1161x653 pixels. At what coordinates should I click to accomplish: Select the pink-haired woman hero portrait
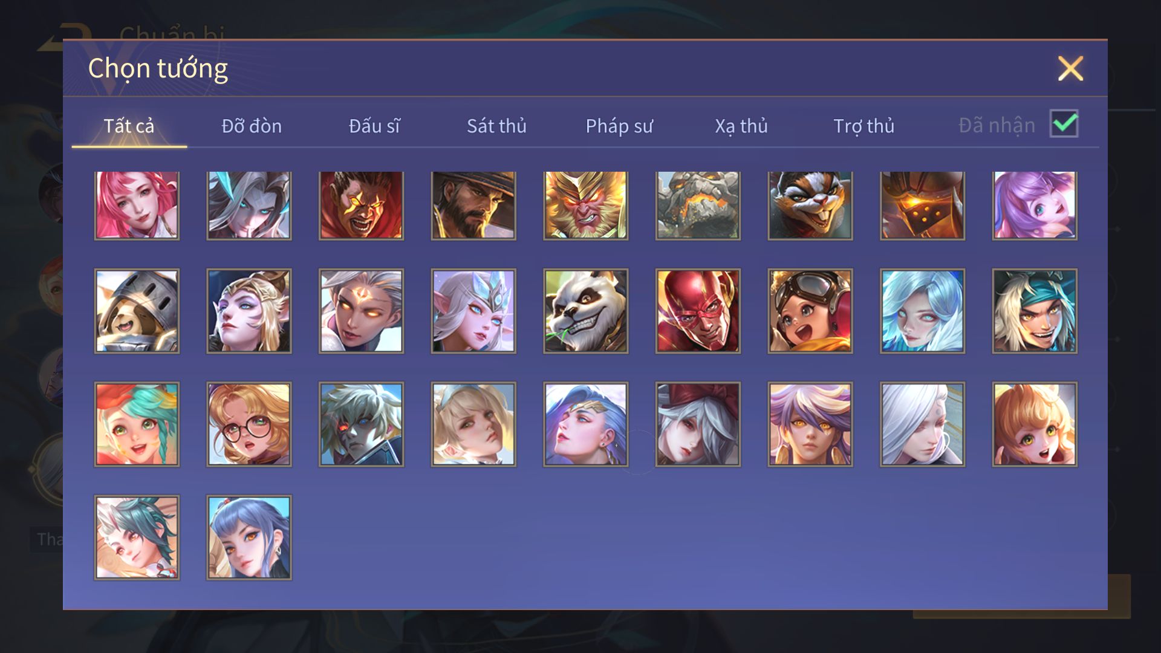pyautogui.click(x=137, y=205)
